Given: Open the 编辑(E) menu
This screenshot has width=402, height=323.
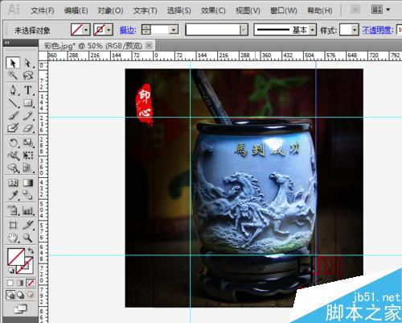Looking at the screenshot, I should (76, 10).
